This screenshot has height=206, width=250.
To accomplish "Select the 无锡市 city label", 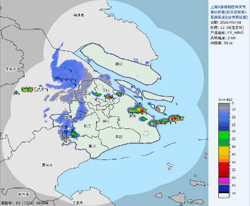I will coord(11,69).
